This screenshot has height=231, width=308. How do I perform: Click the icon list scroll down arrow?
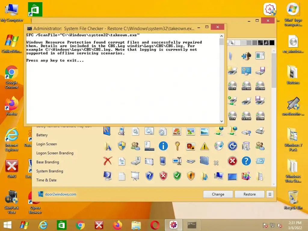[x=274, y=184]
